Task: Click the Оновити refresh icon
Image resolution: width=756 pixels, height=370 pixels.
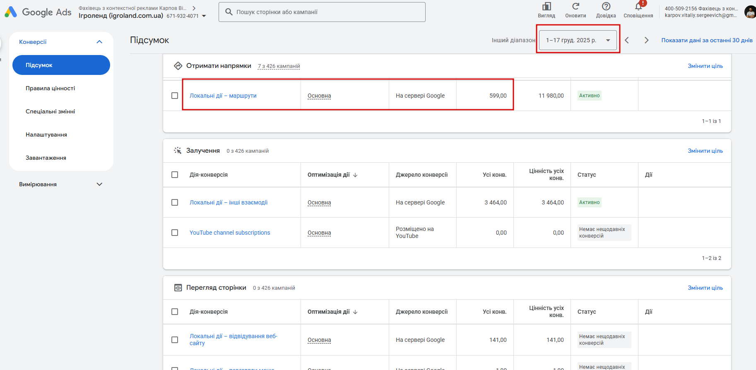Action: (575, 7)
